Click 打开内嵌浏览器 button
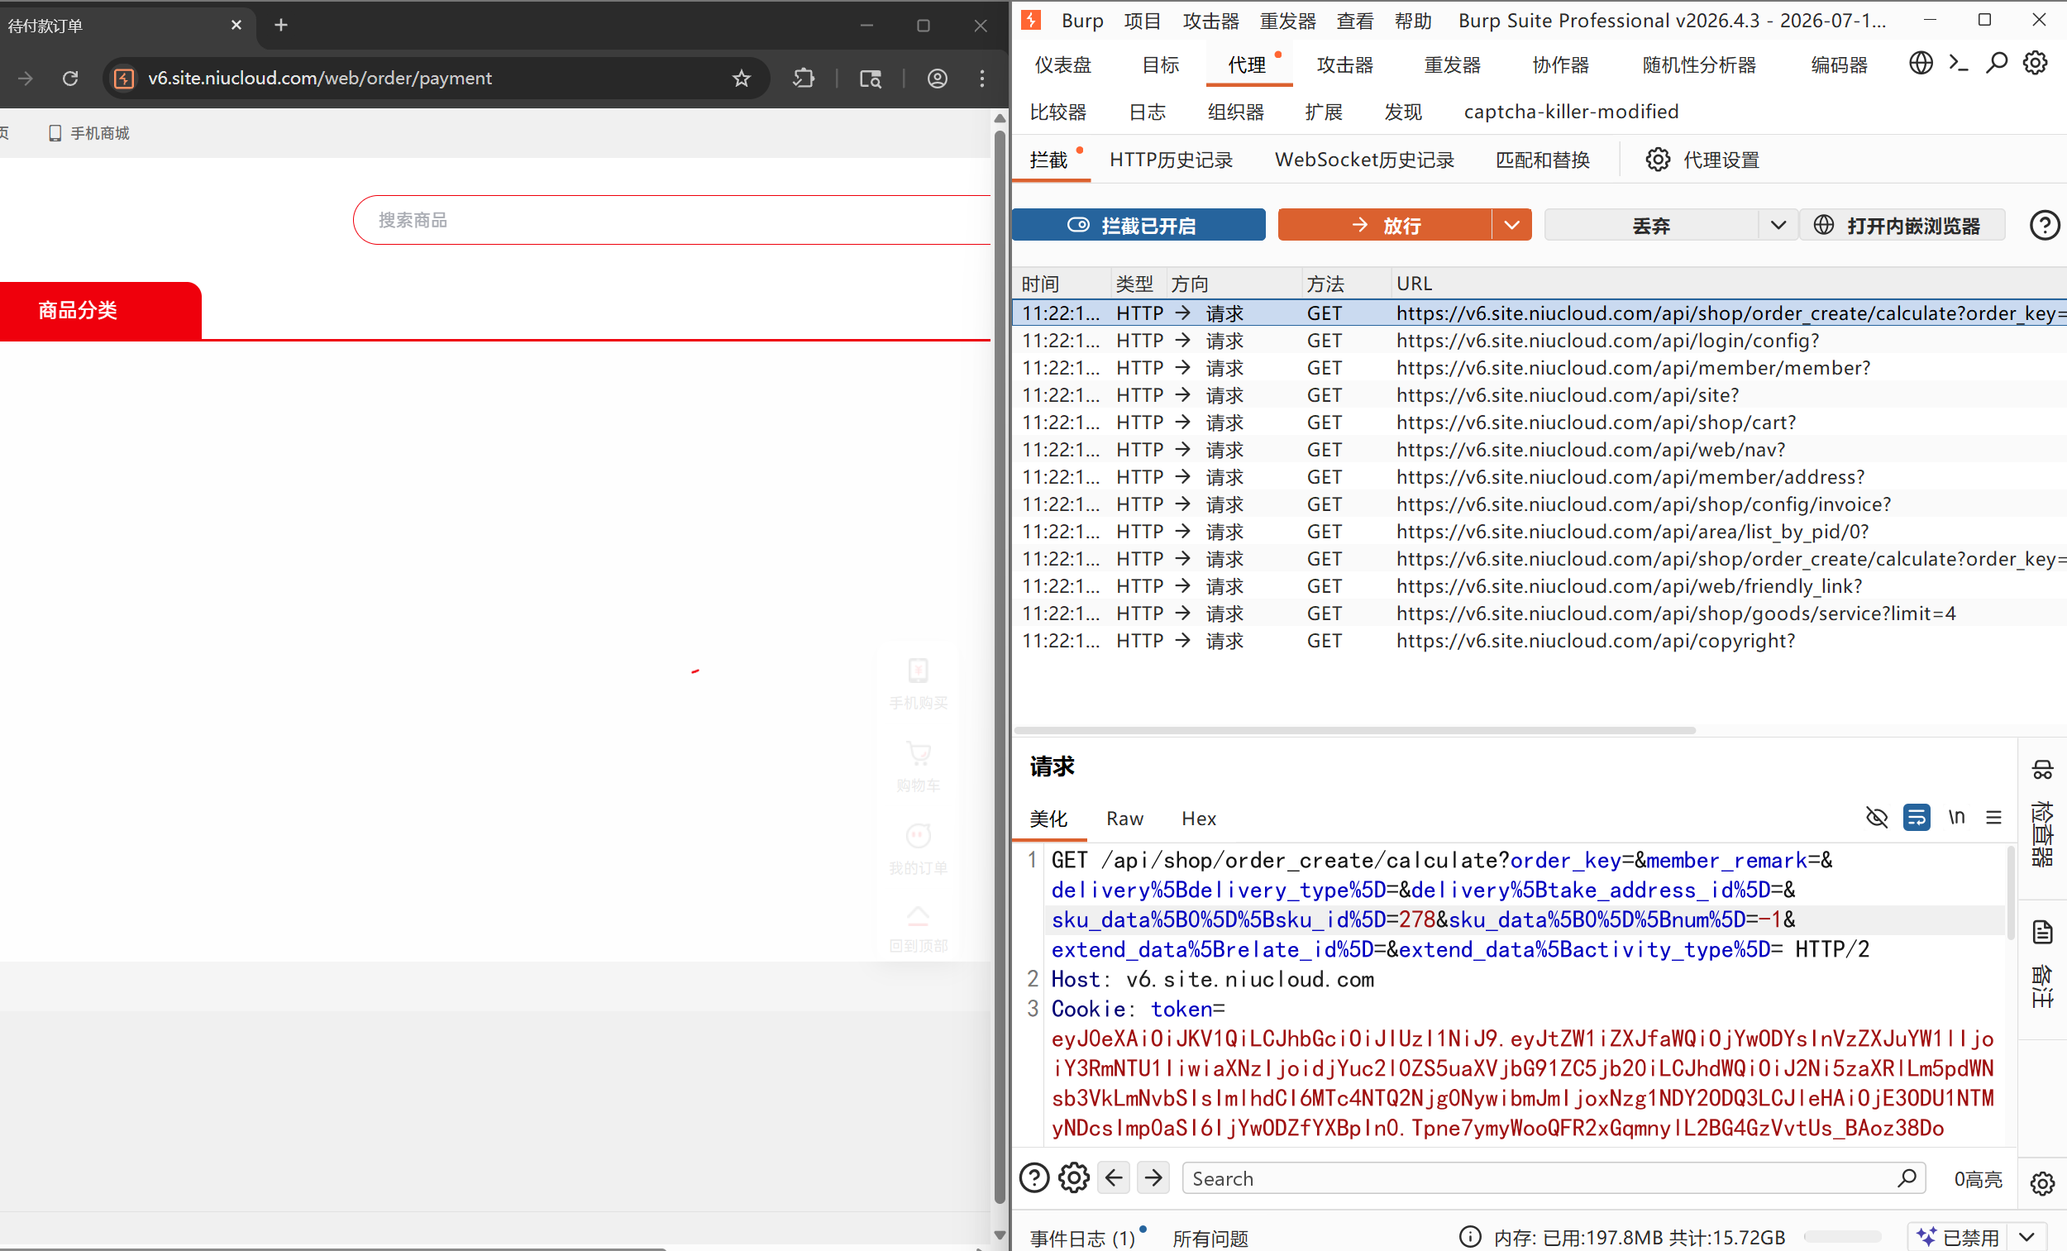The height and width of the screenshot is (1251, 2067). click(1902, 225)
